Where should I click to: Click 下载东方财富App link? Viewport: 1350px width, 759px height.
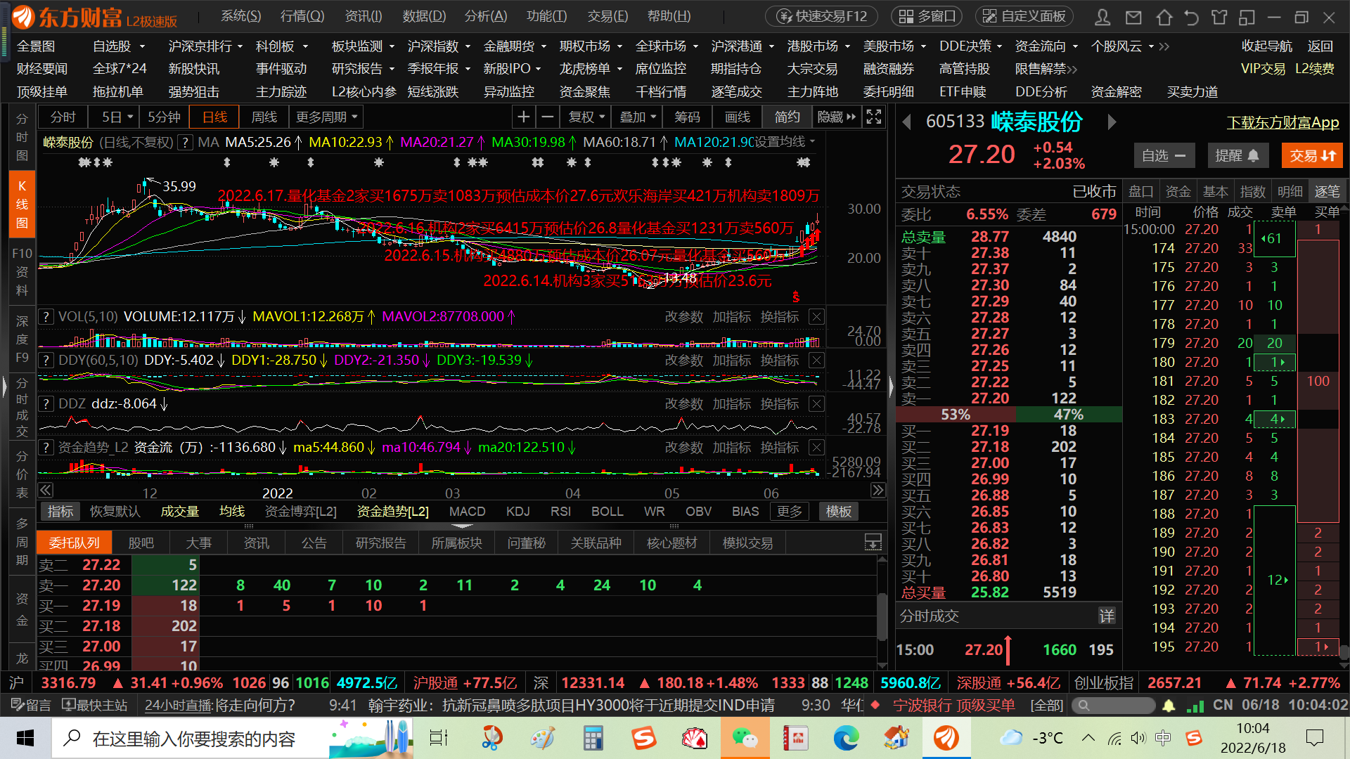pos(1282,122)
